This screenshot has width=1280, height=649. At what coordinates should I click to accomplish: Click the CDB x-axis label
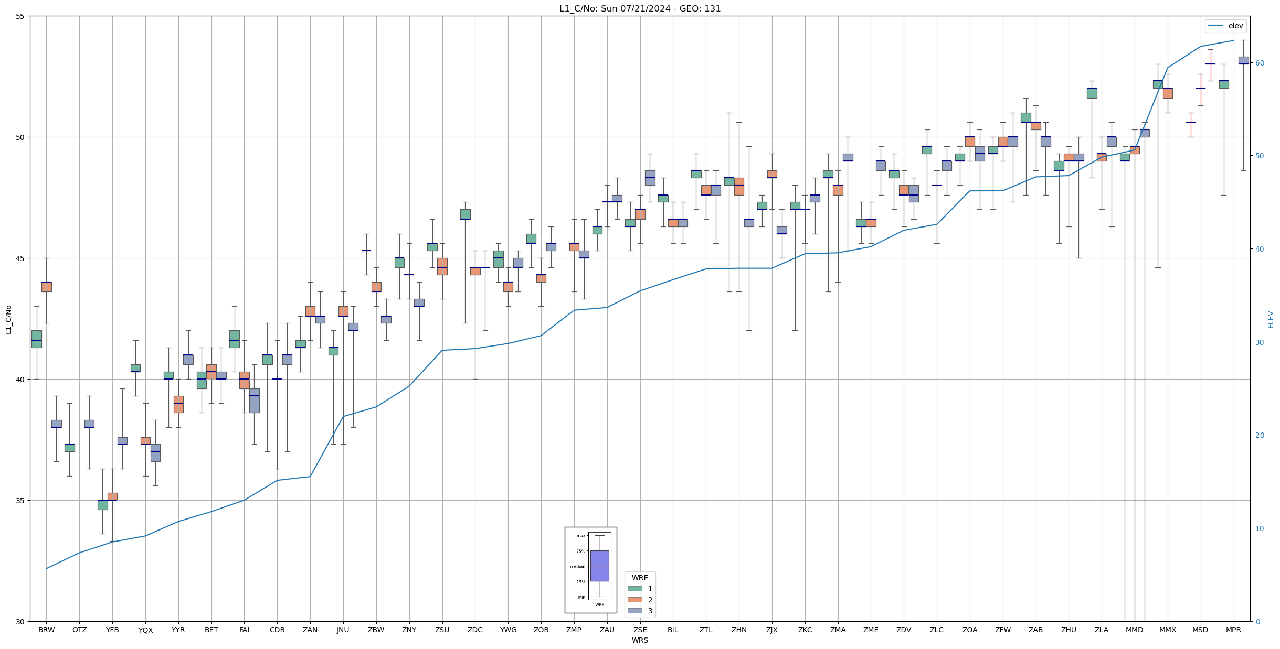click(x=277, y=630)
